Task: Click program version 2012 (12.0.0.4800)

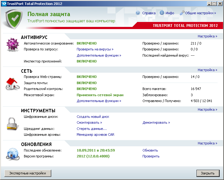Action: [93, 156]
